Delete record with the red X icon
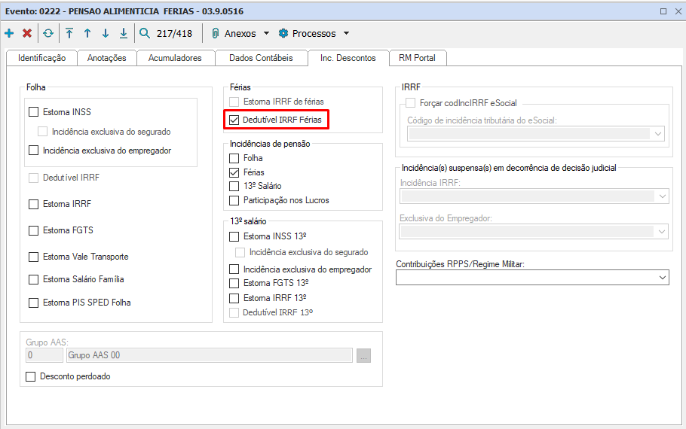This screenshot has width=686, height=429. 27,33
